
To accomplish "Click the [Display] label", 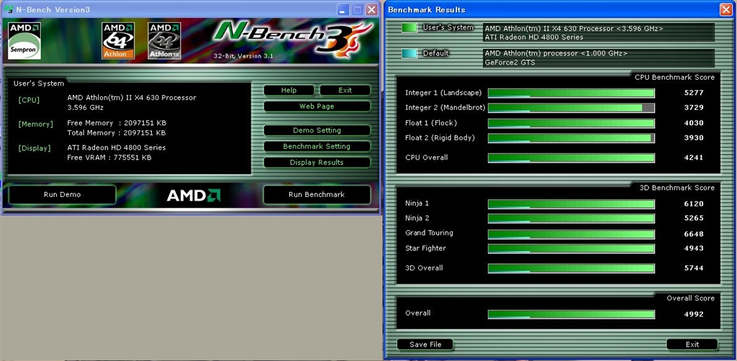I will pyautogui.click(x=35, y=148).
